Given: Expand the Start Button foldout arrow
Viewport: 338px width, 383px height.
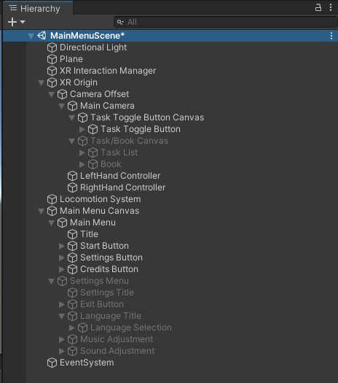Looking at the screenshot, I should [62, 246].
